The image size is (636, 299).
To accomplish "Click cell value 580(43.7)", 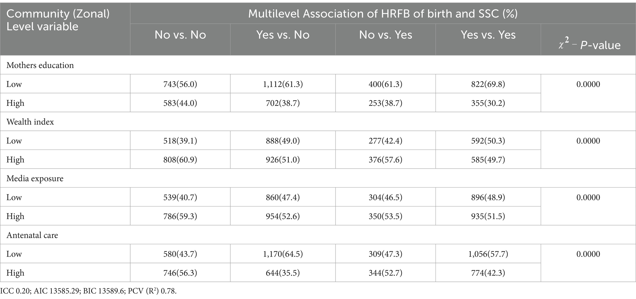I will click(x=180, y=254).
